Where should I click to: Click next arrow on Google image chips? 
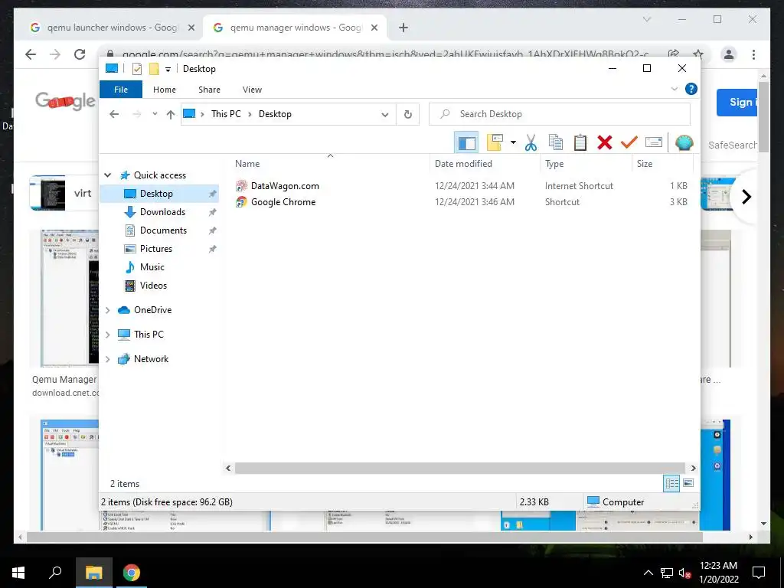click(x=746, y=197)
